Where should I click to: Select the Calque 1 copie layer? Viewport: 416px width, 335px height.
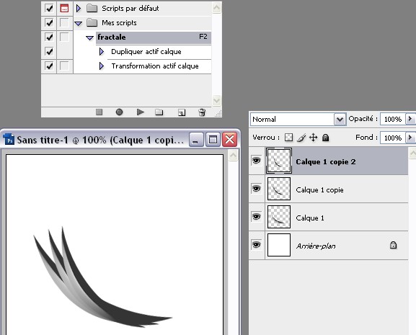pyautogui.click(x=329, y=189)
